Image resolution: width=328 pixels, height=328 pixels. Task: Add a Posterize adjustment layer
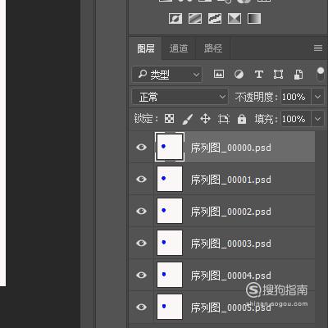[195, 19]
